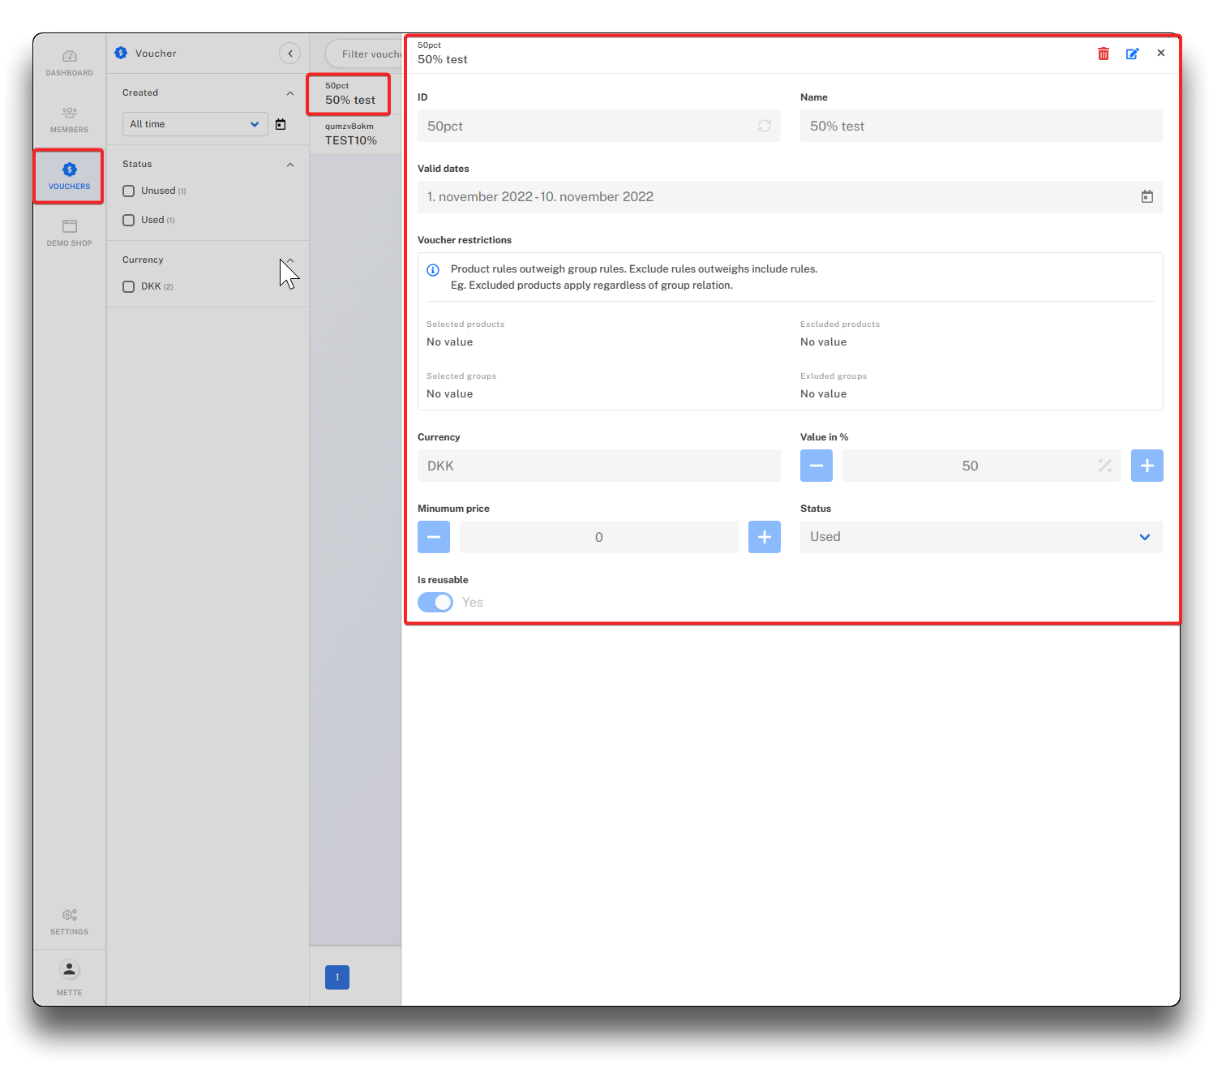
Task: Open the Status dropdown showing Used
Action: [980, 537]
